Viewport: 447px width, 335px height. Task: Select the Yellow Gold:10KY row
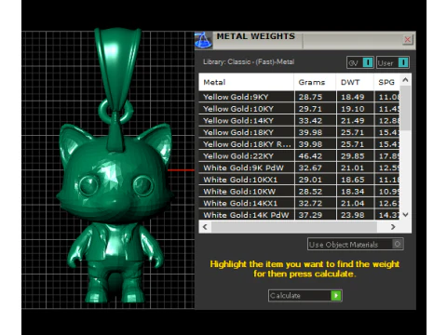click(x=299, y=109)
